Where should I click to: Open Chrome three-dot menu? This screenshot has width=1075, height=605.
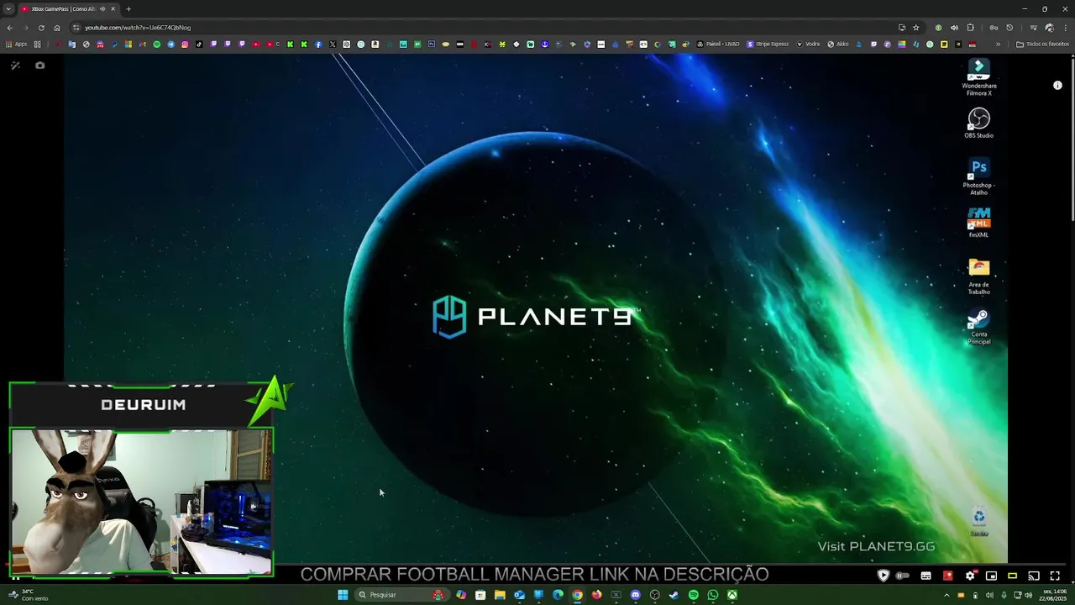point(1066,27)
